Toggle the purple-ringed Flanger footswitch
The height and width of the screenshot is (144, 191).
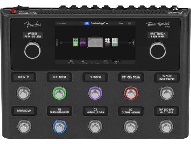pyautogui.click(x=95, y=93)
